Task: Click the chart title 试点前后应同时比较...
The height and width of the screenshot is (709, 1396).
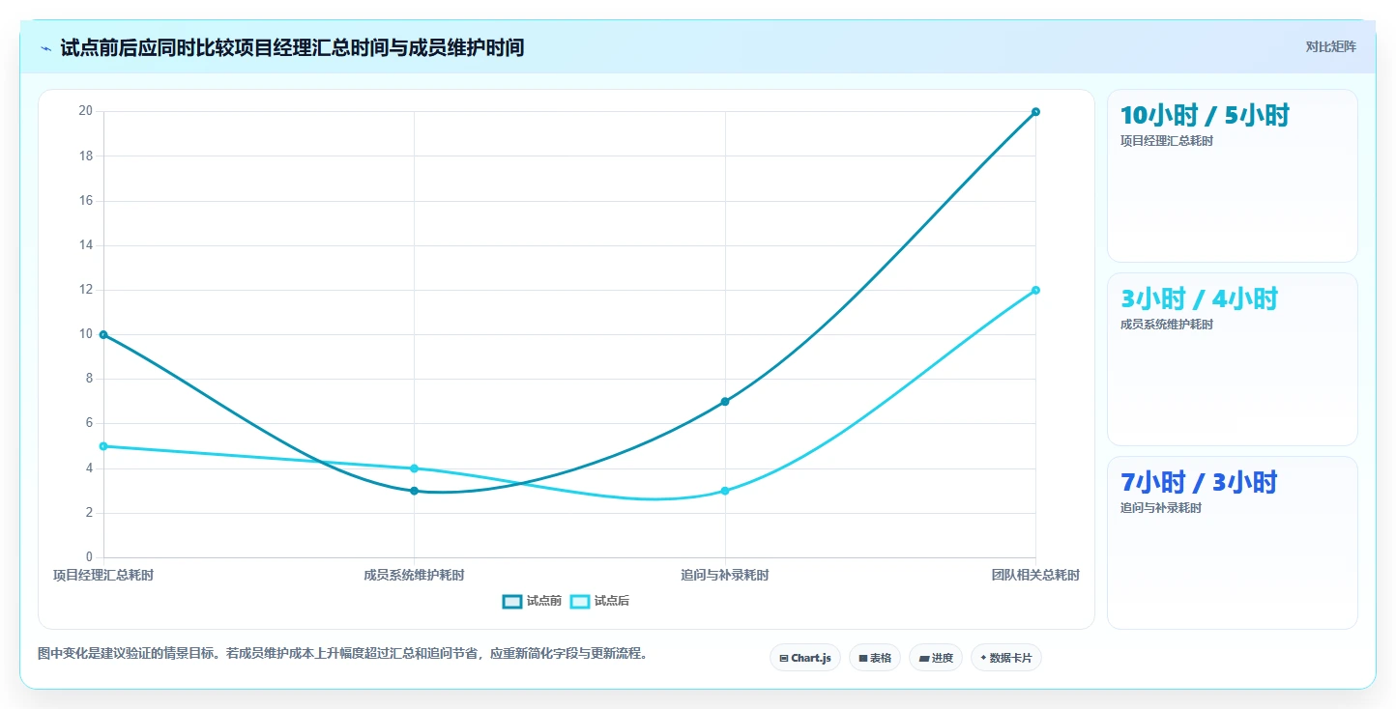Action: (x=292, y=47)
